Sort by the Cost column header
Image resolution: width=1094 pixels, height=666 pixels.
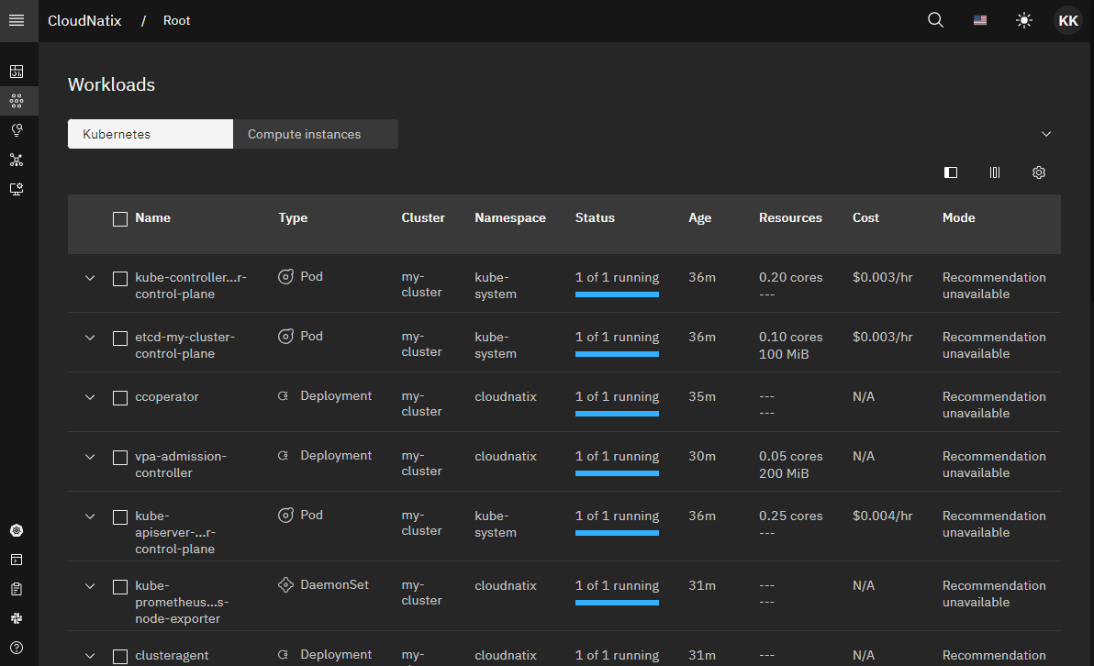coord(865,218)
